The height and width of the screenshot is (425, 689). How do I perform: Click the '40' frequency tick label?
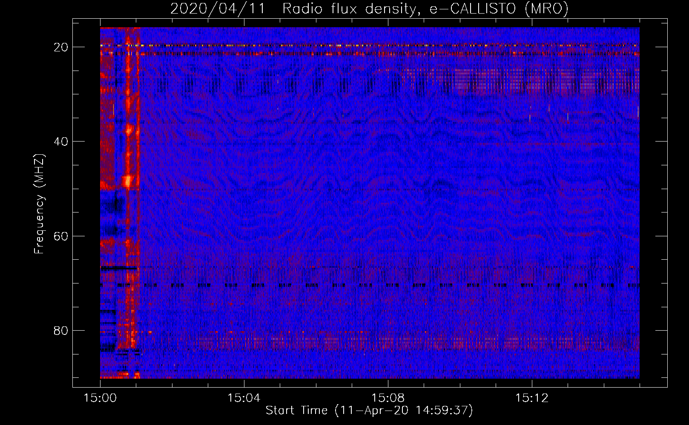(x=61, y=142)
